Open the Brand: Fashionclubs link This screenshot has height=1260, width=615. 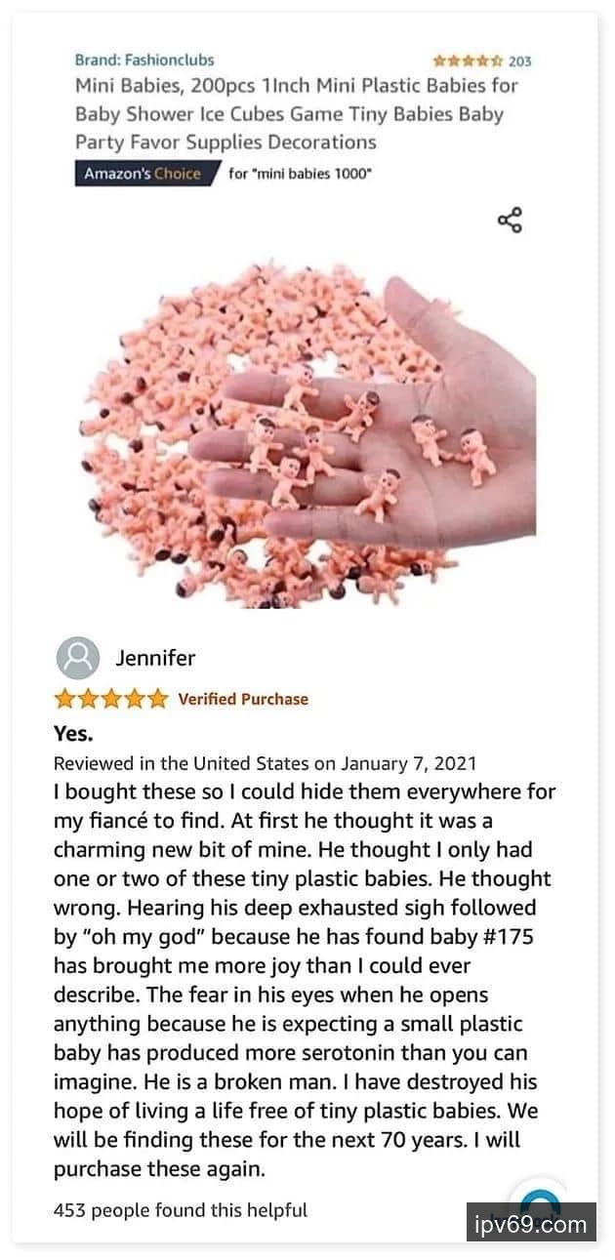pos(144,60)
